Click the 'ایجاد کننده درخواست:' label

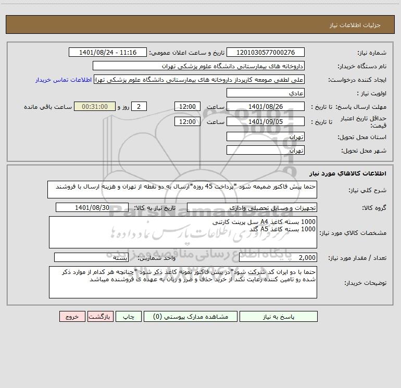pyautogui.click(x=357, y=80)
